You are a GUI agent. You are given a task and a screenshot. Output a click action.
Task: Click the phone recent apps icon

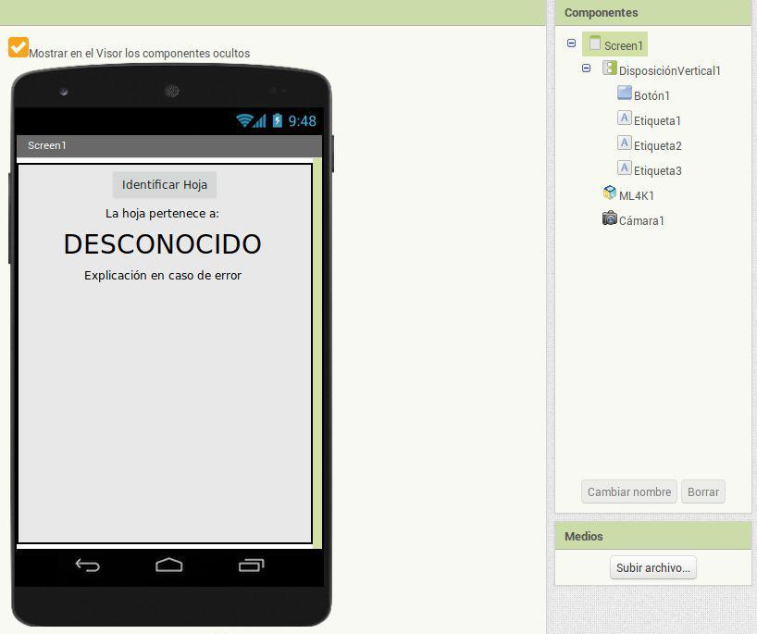[251, 566]
